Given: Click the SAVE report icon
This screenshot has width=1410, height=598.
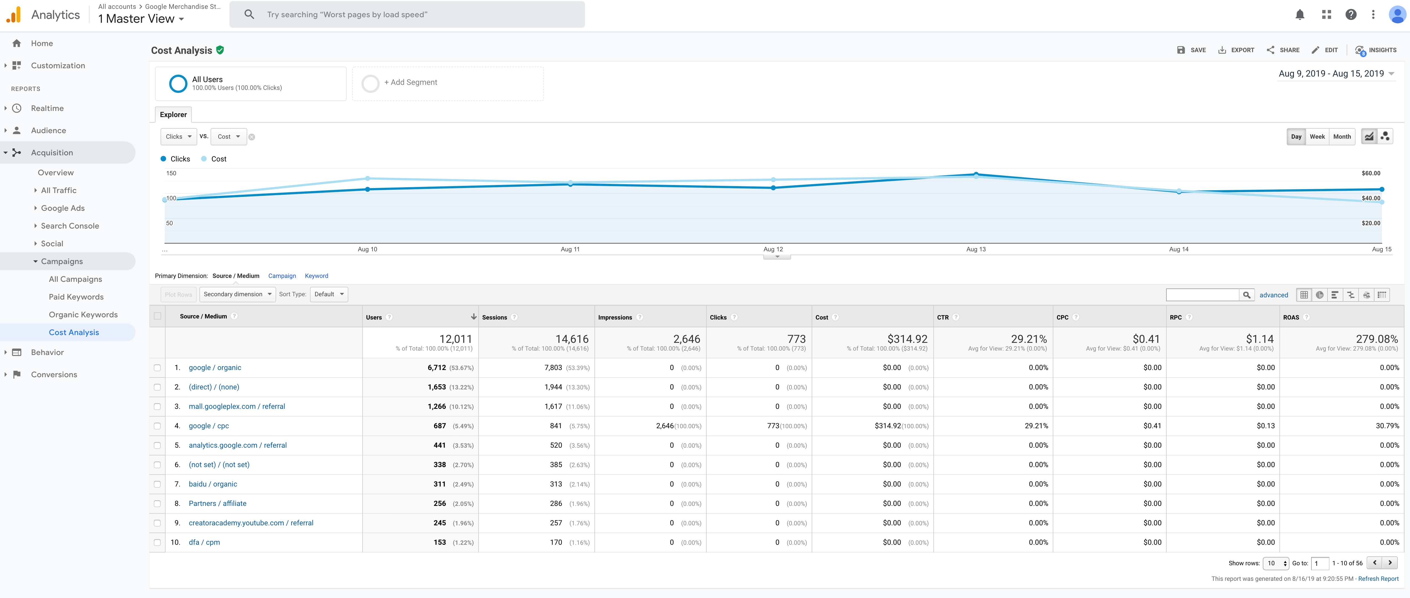Looking at the screenshot, I should [1181, 50].
